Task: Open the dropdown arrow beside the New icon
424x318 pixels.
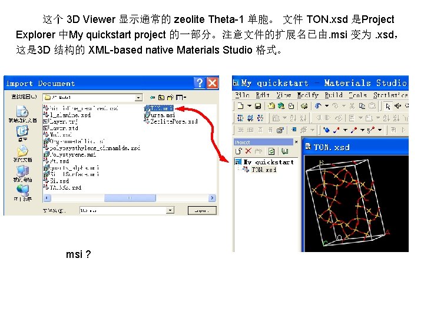Action: 249,106
